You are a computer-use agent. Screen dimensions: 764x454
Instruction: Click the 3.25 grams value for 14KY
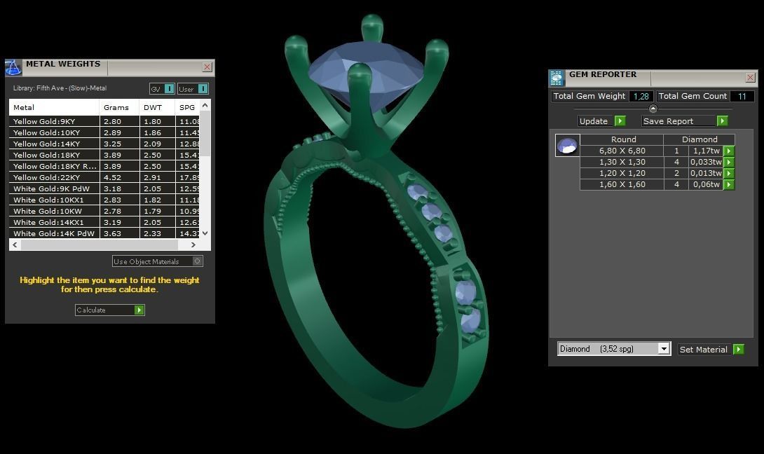tap(119, 144)
